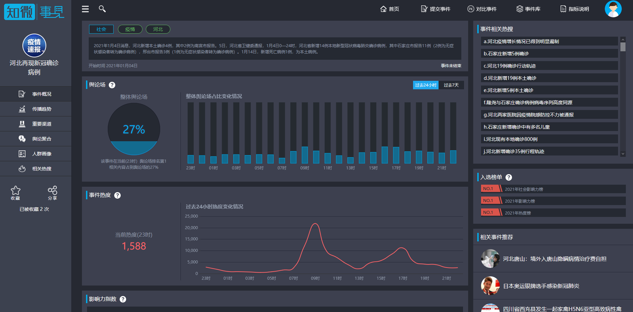Click the search magnifier icon
Screen dimensions: 633x312
pos(102,9)
